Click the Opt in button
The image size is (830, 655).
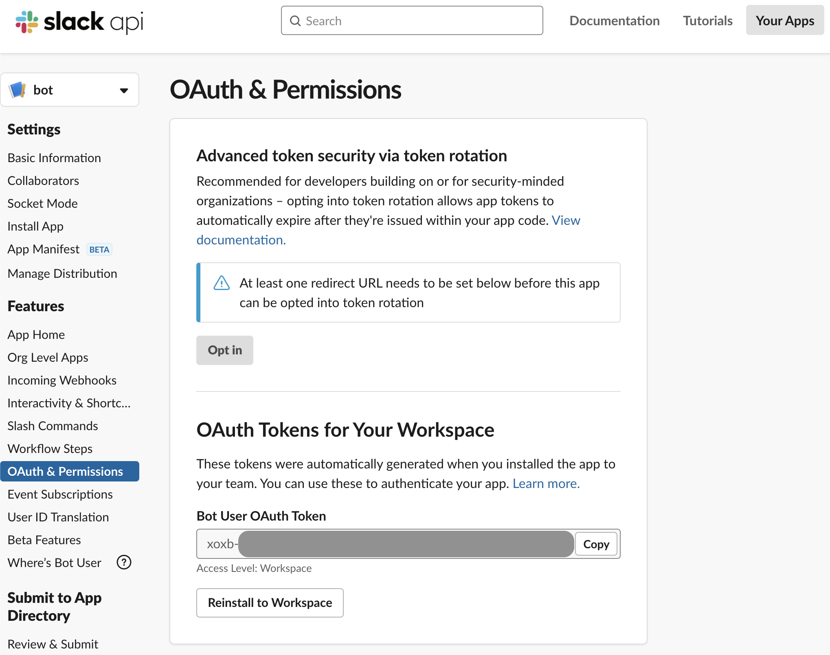tap(225, 350)
